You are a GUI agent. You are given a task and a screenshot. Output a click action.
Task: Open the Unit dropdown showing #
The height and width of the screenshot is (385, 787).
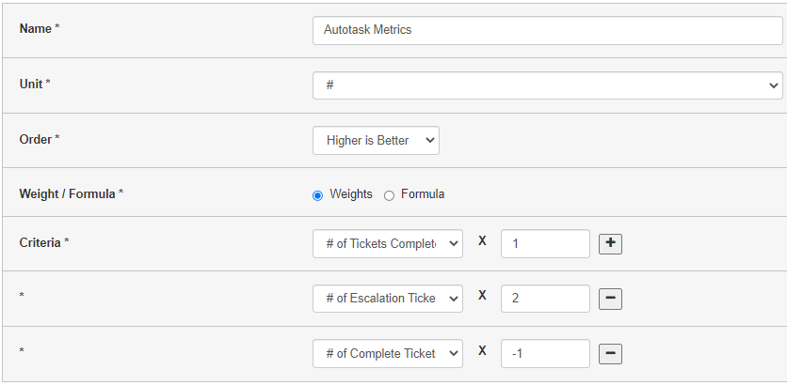548,85
